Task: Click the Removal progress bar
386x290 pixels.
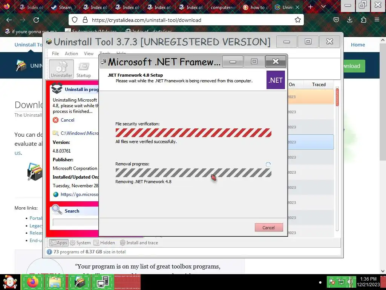Action: pyautogui.click(x=193, y=173)
